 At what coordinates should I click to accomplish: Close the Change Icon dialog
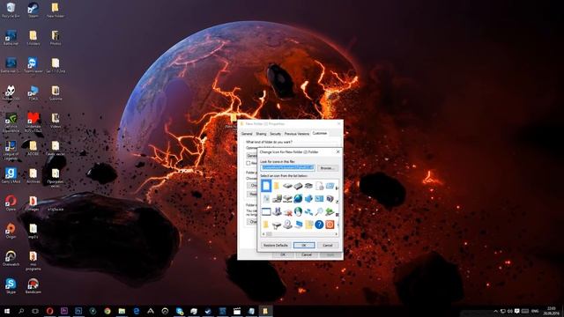click(x=338, y=152)
